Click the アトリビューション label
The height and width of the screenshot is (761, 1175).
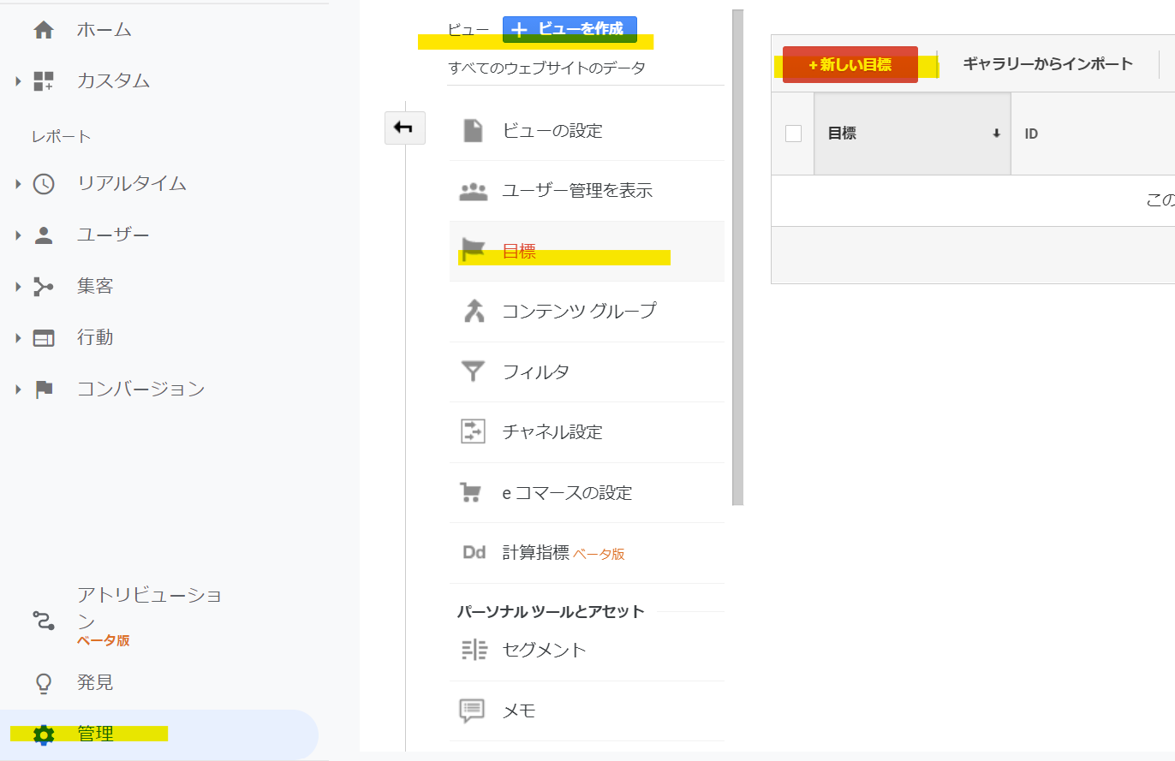click(x=150, y=608)
